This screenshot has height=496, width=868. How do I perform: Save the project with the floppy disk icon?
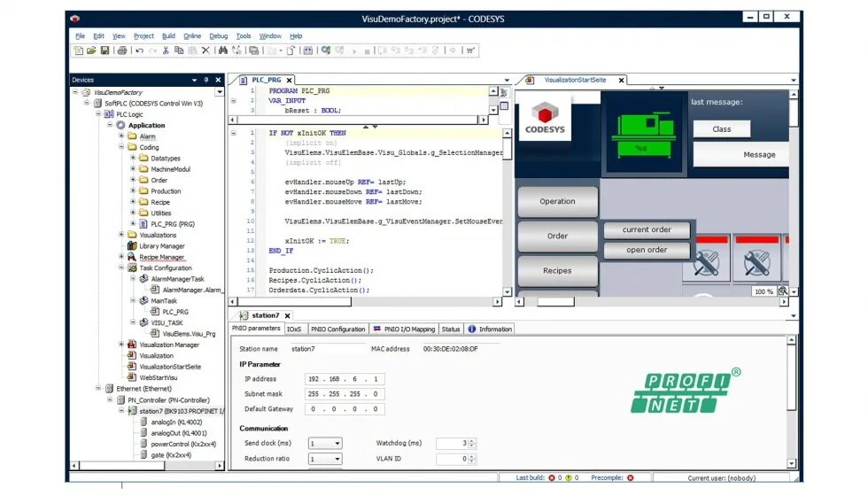105,50
